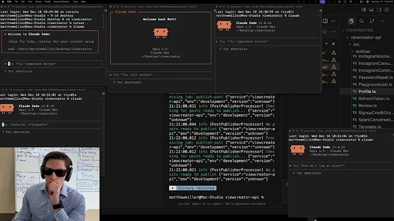Image resolution: width=394 pixels, height=221 pixels.
Task: Click the Cursor terminal prompt line viewcreator-api %
Action: (216, 197)
